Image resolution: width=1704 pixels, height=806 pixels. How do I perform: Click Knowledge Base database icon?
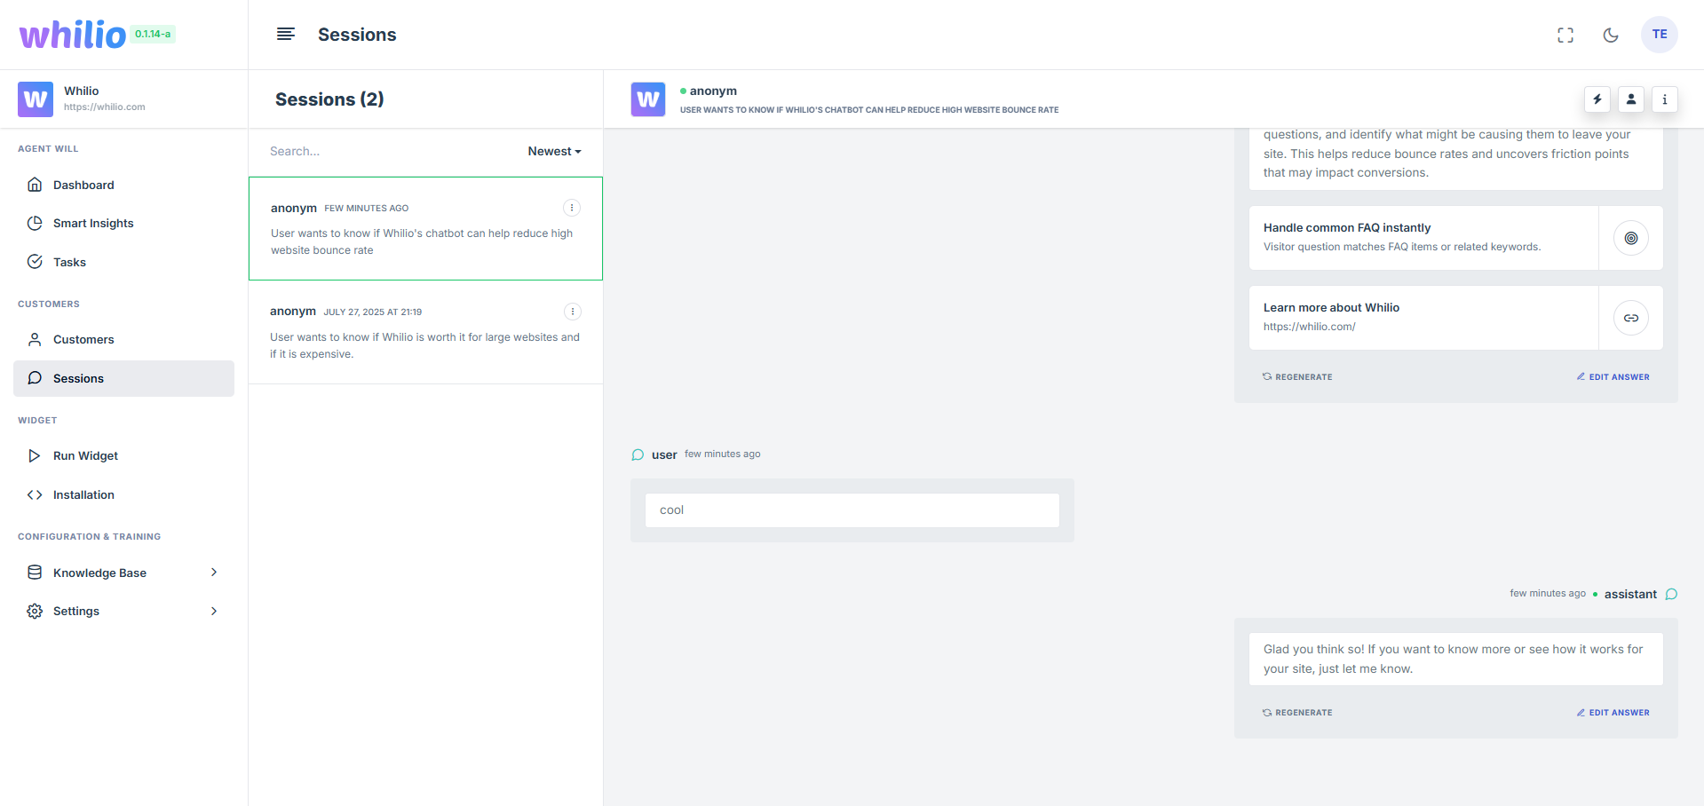pos(35,573)
